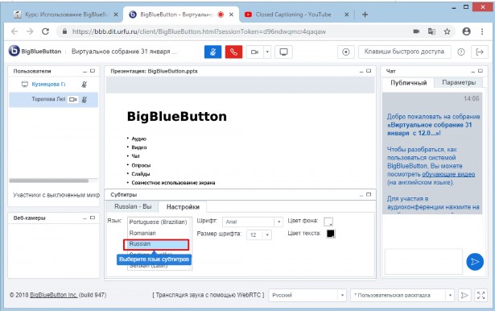This screenshot has height=311, width=495.
Task: Click the chat message input box
Action: [423, 261]
